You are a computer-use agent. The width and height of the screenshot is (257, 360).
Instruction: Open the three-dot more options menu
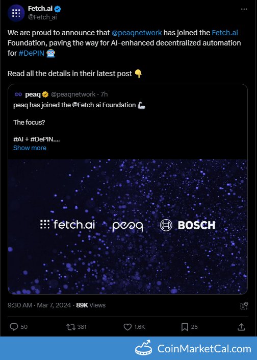tap(244, 9)
